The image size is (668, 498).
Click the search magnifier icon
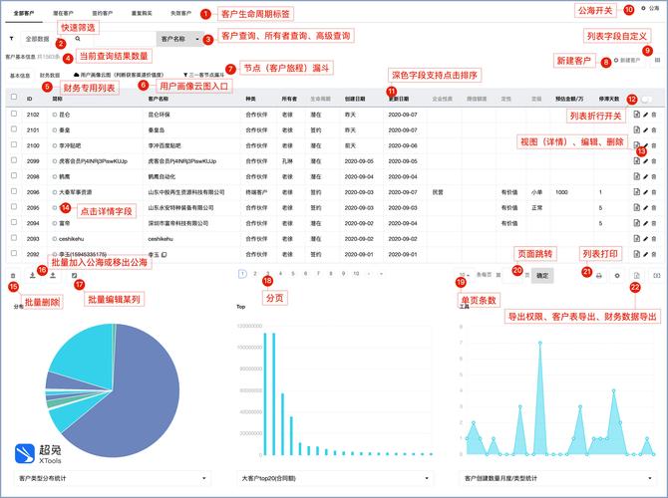coord(78,39)
